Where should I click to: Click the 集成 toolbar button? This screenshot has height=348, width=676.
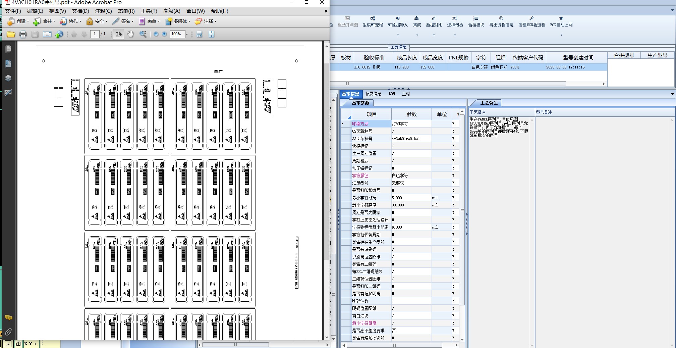coord(417,22)
